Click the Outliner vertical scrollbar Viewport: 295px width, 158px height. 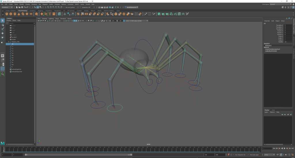point(35,83)
